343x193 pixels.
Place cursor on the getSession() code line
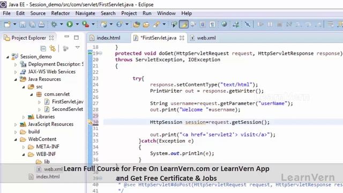tap(210, 122)
